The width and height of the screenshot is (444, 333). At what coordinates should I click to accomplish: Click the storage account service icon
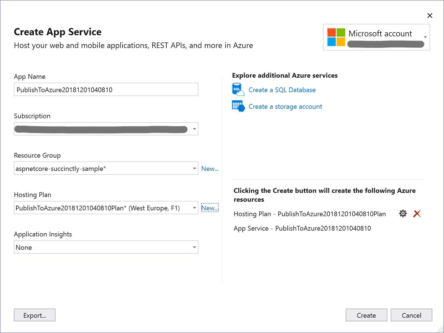point(238,106)
